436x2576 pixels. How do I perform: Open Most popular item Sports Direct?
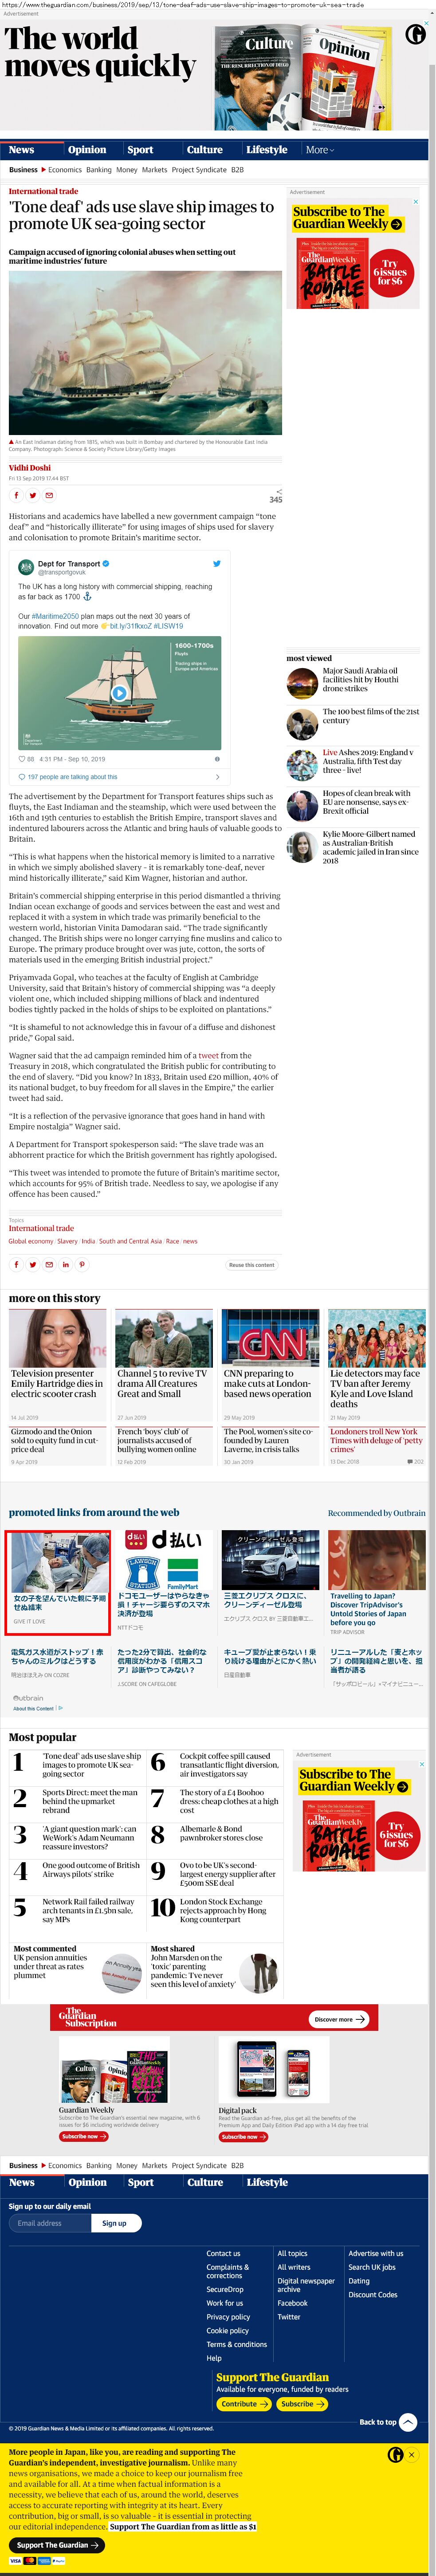click(x=90, y=1801)
